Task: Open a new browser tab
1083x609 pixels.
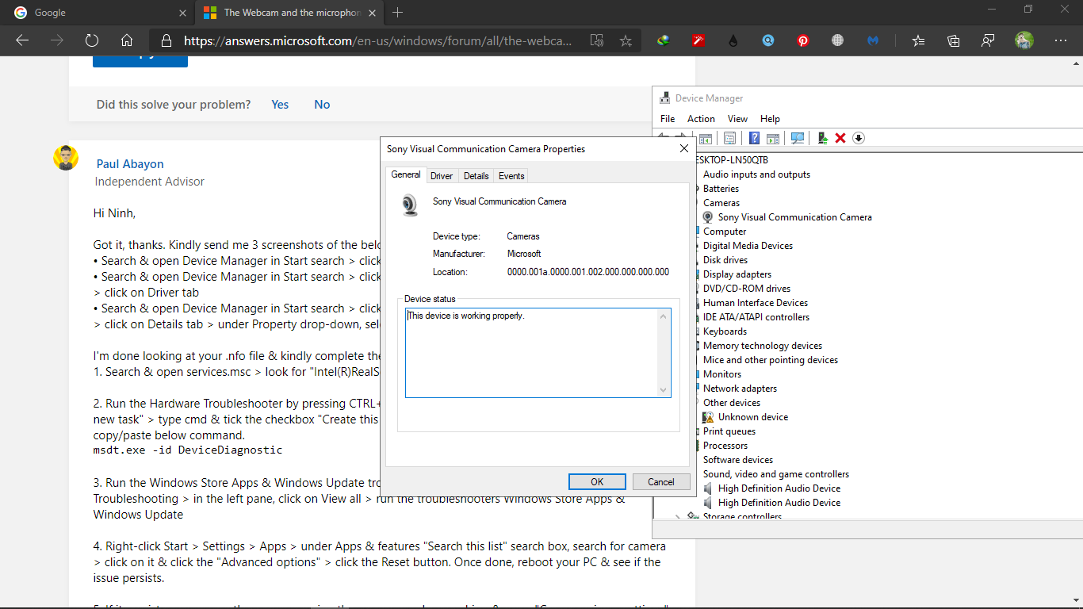Action: [x=398, y=13]
